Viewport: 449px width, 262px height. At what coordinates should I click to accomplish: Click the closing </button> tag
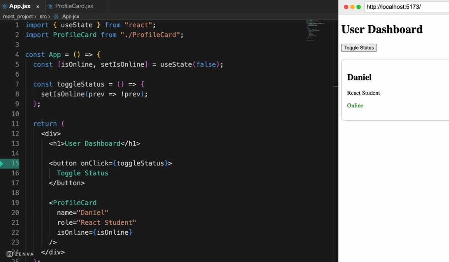pos(67,183)
